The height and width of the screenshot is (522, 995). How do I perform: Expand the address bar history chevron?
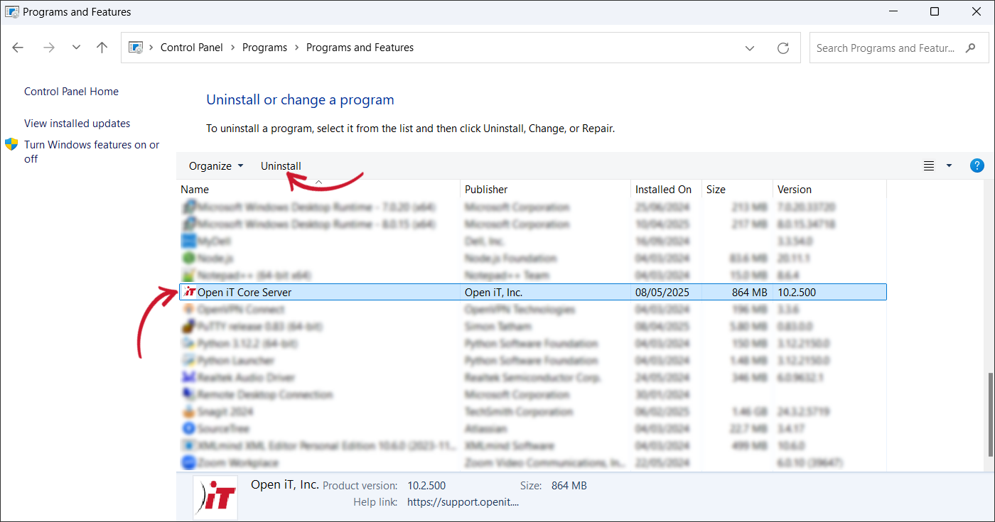pos(750,48)
